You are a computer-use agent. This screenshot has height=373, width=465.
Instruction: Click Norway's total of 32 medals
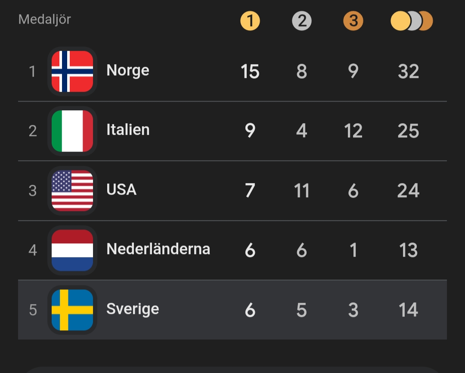[408, 71]
